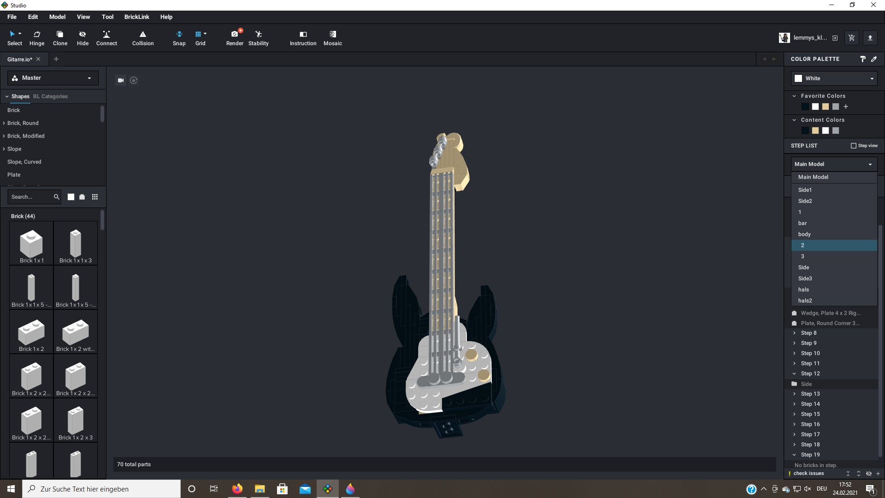This screenshot has height=498, width=885.
Task: Switch to the BL Categories tab
Action: point(50,96)
